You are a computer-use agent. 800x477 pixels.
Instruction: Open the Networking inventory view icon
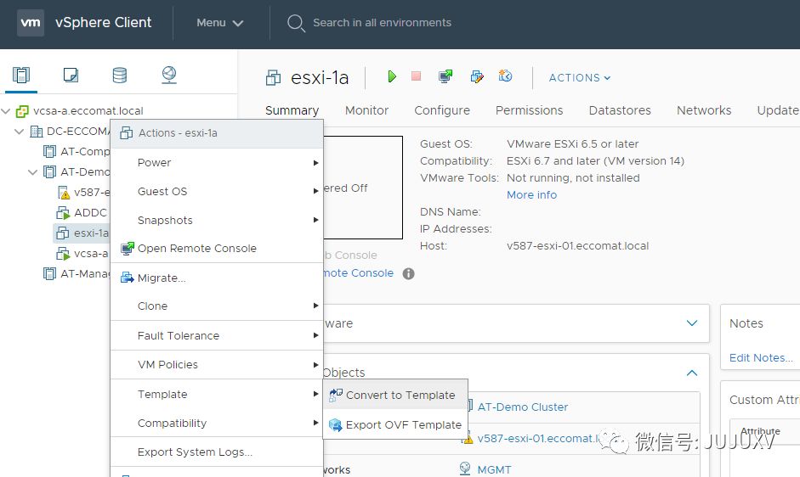pos(169,76)
